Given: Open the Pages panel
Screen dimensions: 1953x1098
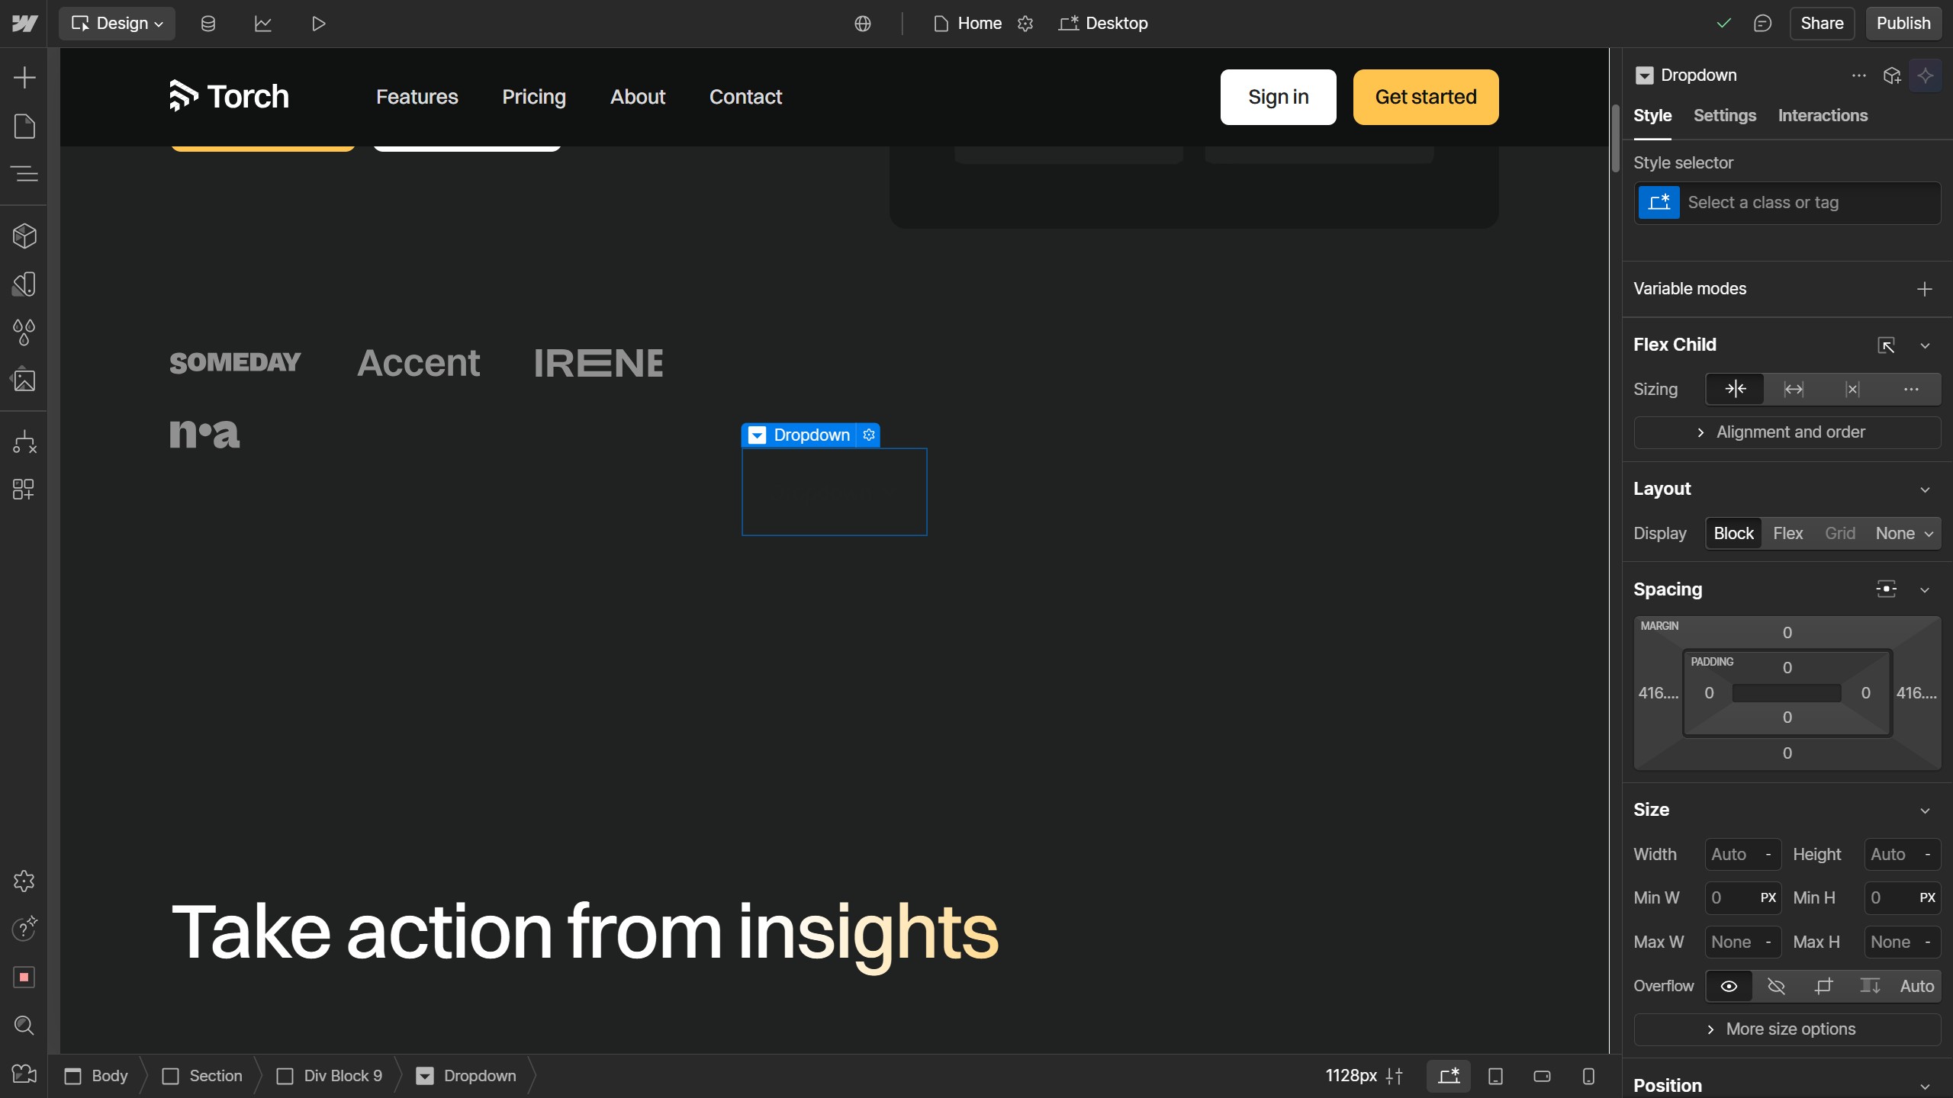Looking at the screenshot, I should point(24,126).
